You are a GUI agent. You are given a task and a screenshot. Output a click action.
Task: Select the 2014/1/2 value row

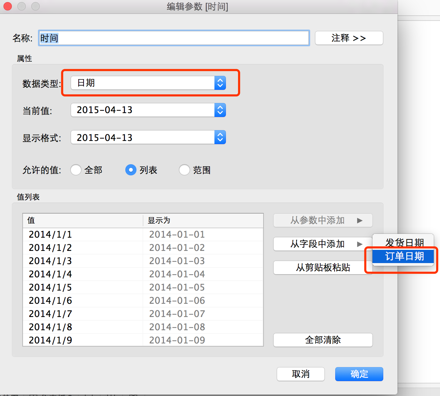click(x=143, y=248)
